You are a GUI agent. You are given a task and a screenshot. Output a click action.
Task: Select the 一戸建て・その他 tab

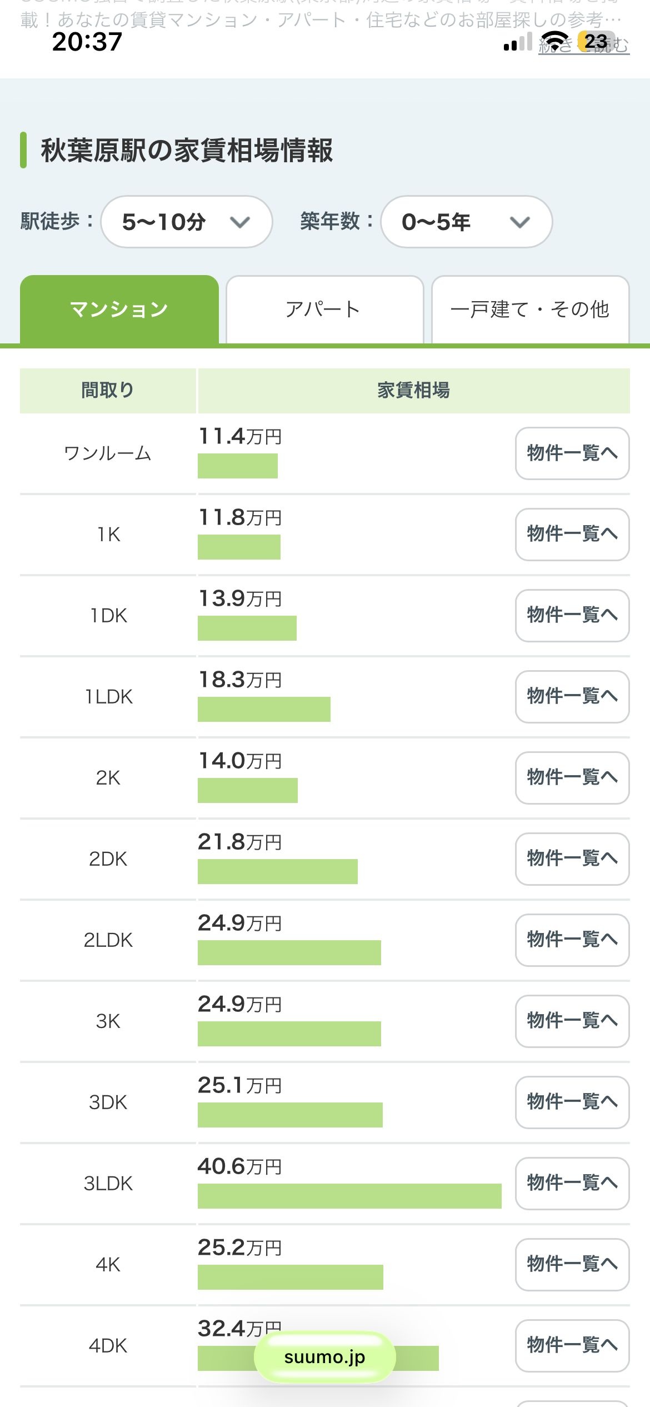530,309
